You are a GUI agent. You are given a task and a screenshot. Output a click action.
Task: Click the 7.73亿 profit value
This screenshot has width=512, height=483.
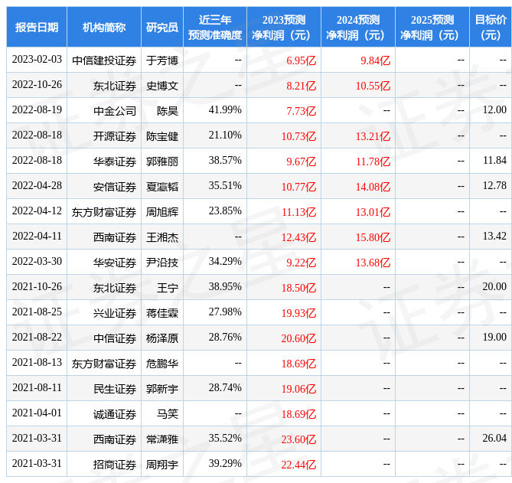(301, 111)
